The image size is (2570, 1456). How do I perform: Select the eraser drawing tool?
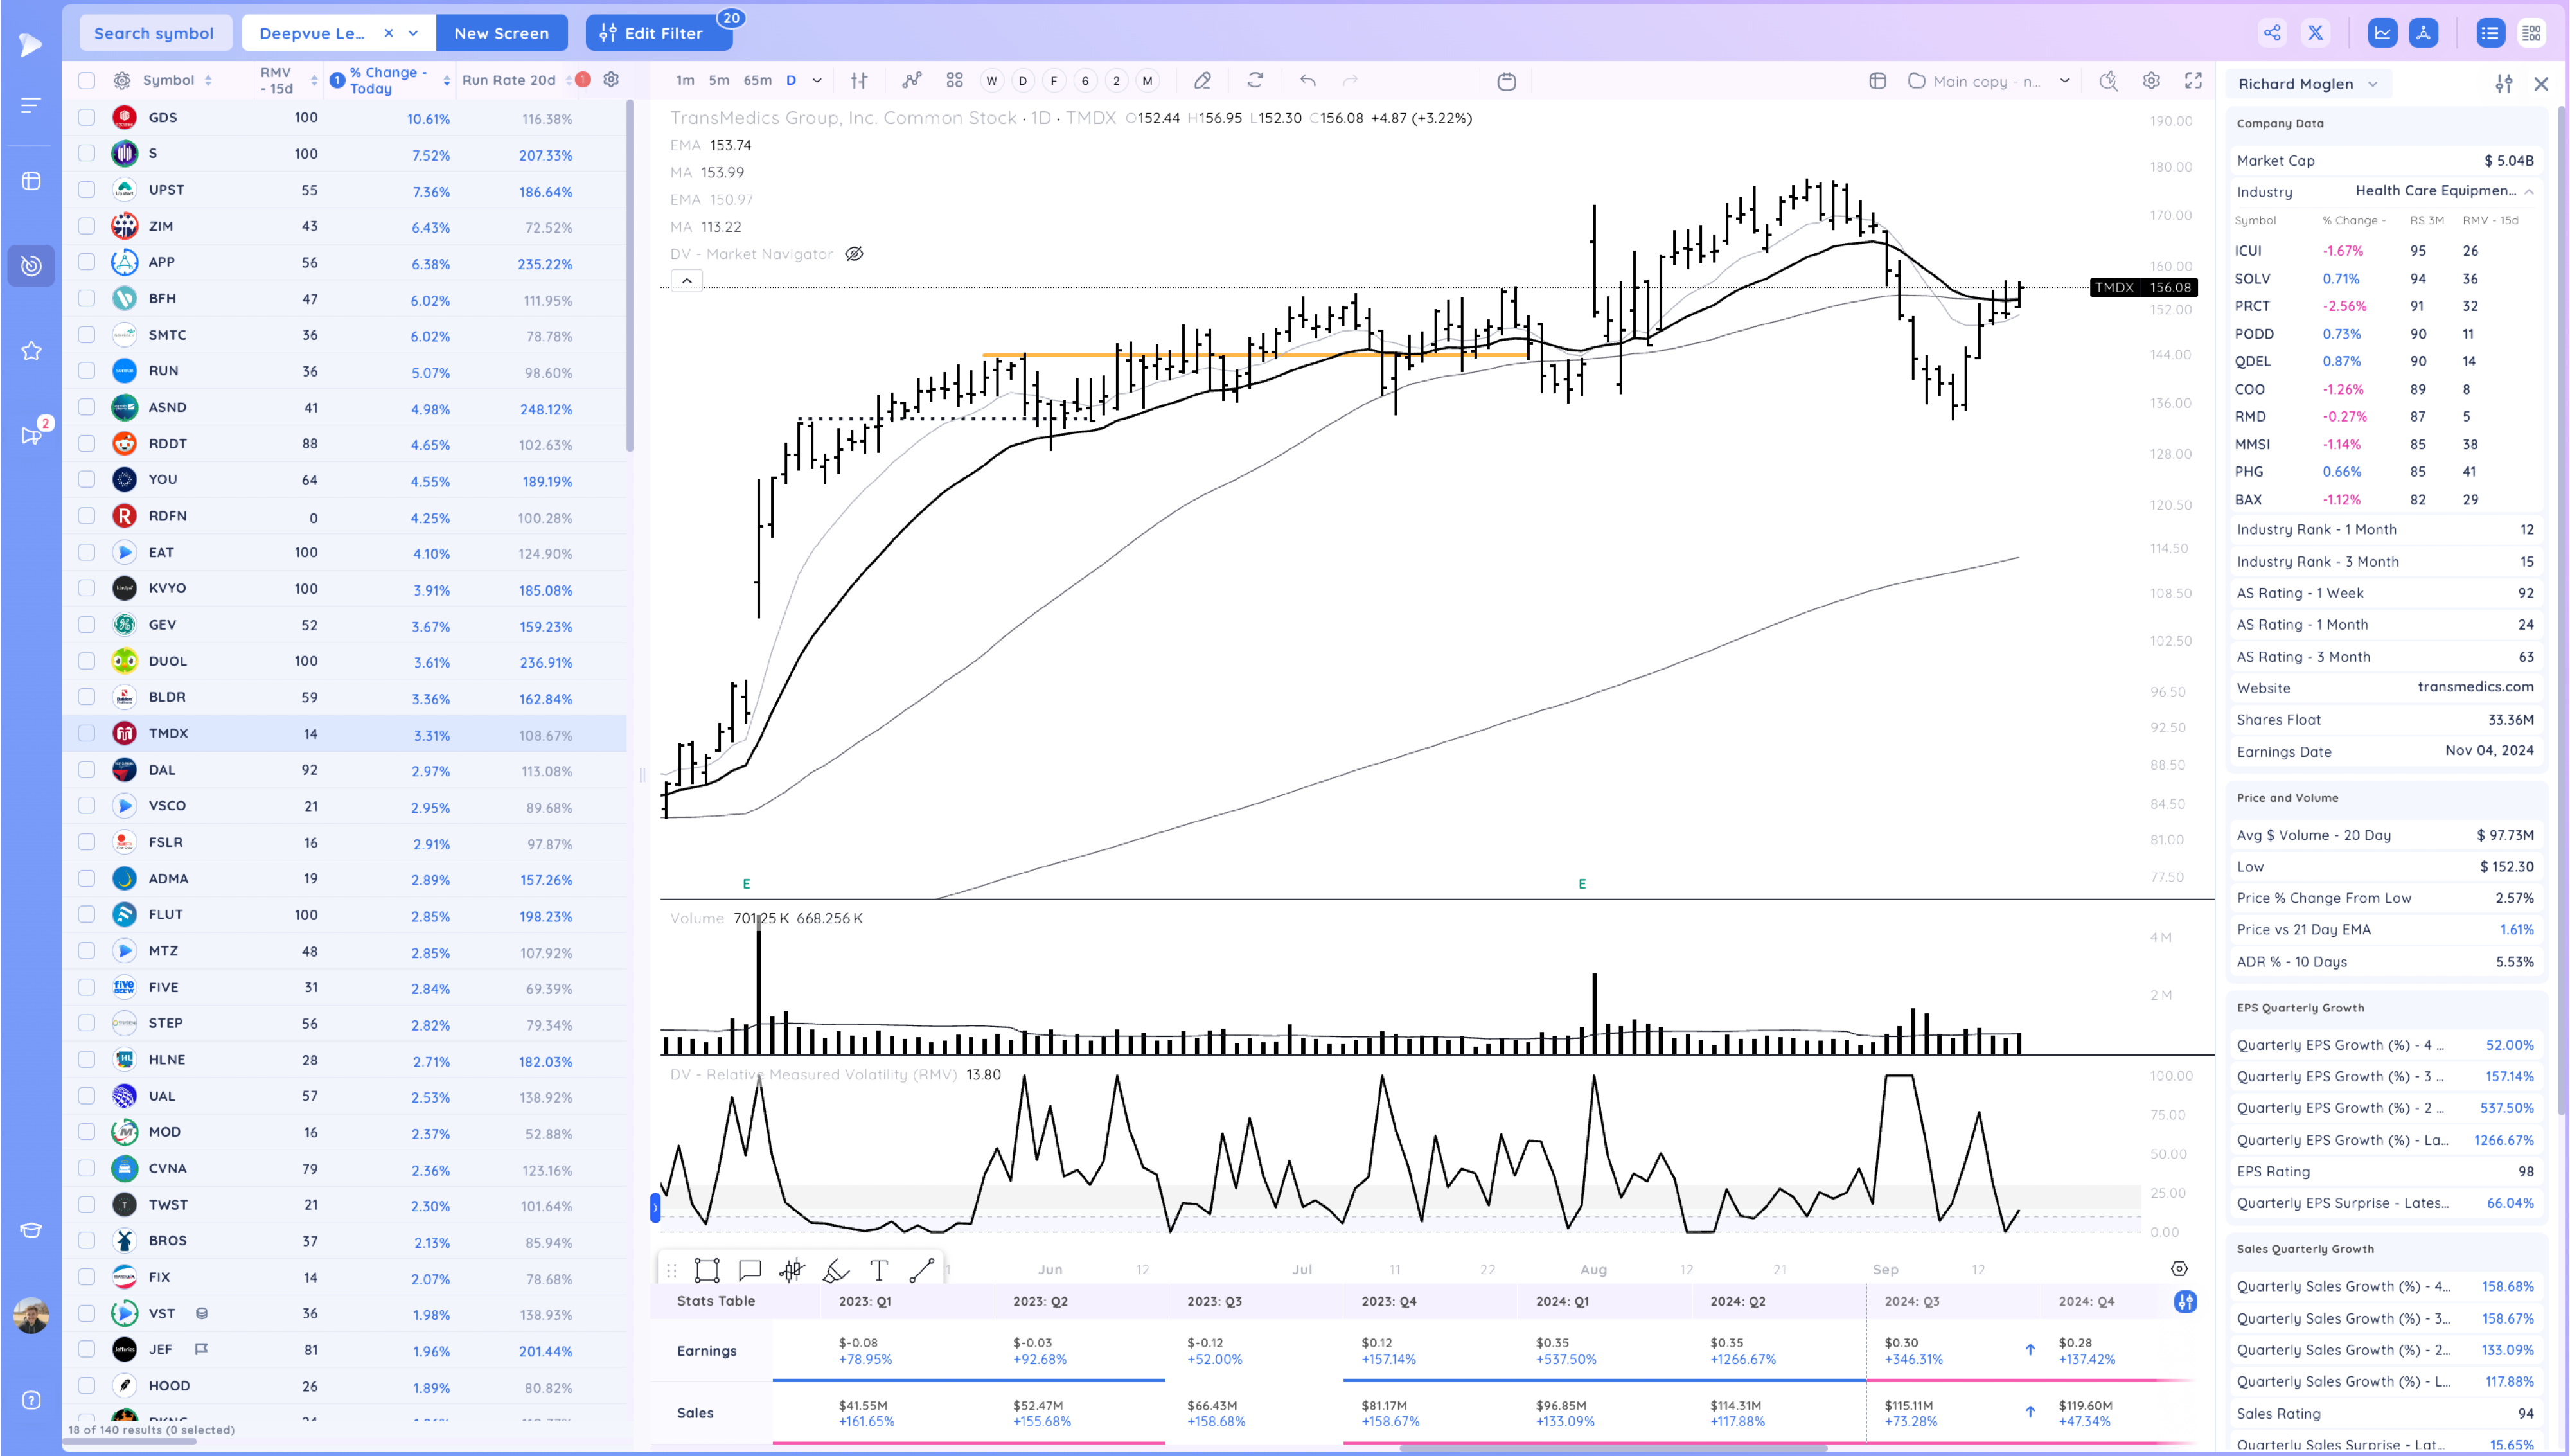pyautogui.click(x=1203, y=81)
